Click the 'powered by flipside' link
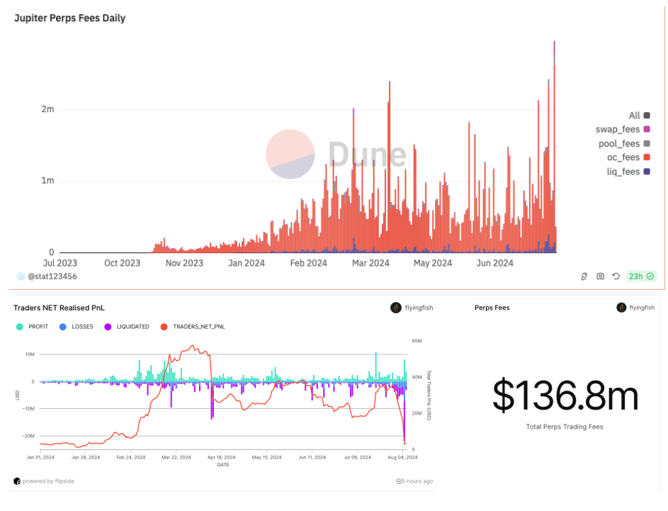 tap(48, 481)
